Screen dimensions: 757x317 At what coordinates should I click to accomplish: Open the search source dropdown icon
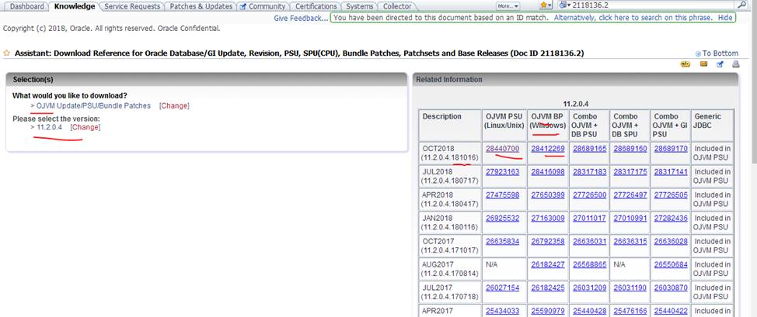[564, 5]
